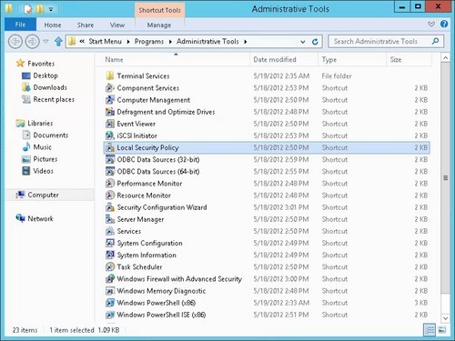This screenshot has width=455, height=341.
Task: Select Network in the navigation pane
Action: [35, 218]
